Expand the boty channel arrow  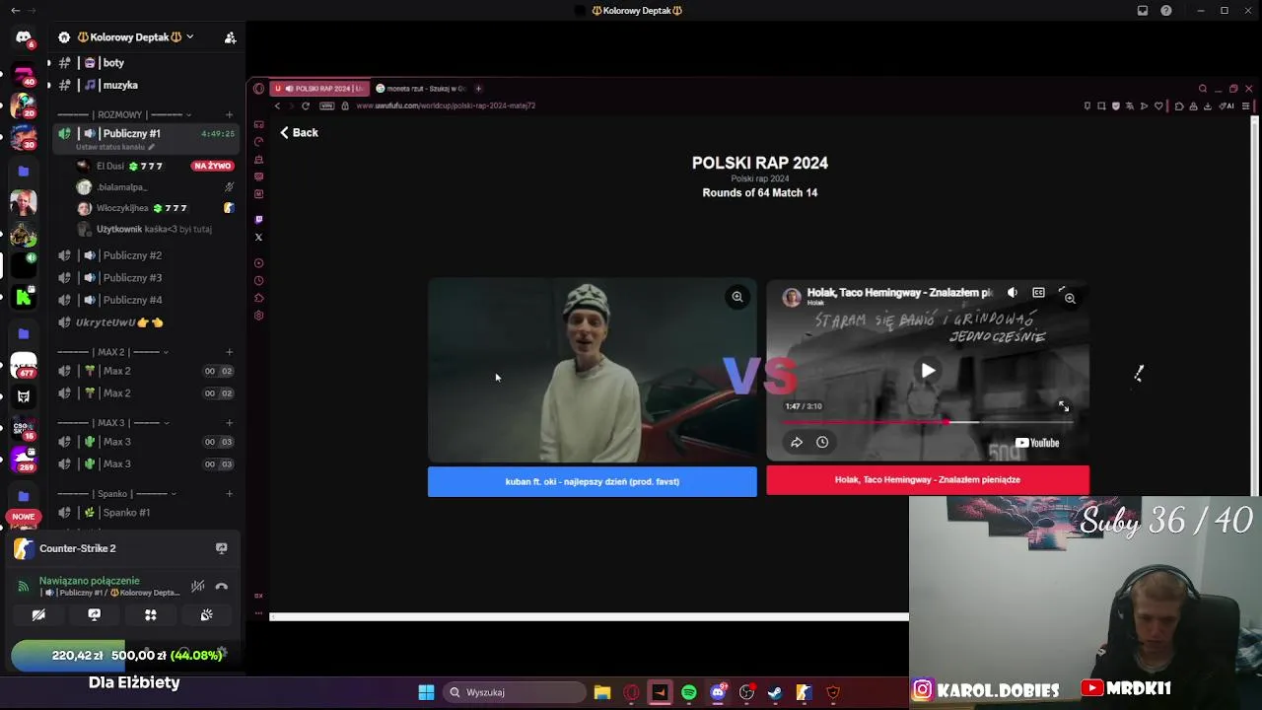[x=48, y=62]
